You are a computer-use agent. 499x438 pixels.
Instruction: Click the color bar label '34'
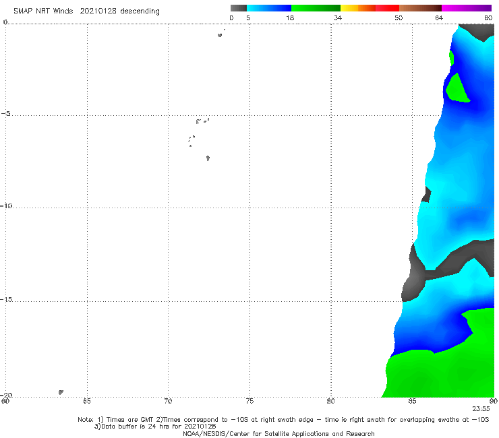coord(338,18)
